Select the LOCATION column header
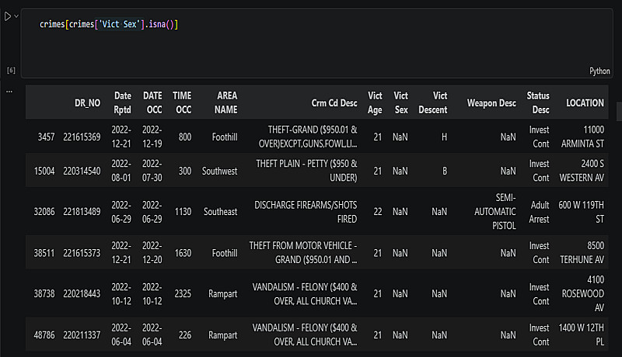This screenshot has height=357, width=622. point(585,103)
